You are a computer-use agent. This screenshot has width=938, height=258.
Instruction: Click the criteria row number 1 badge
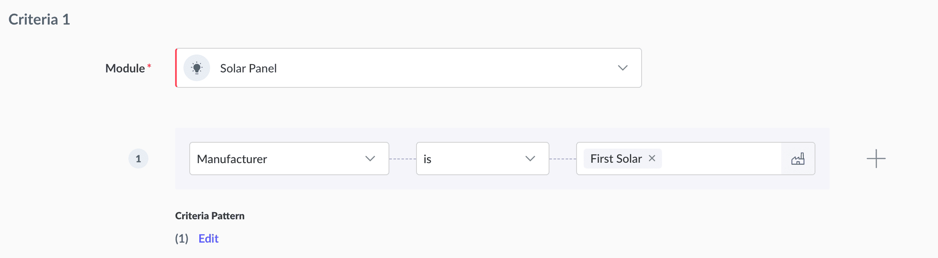coord(138,159)
